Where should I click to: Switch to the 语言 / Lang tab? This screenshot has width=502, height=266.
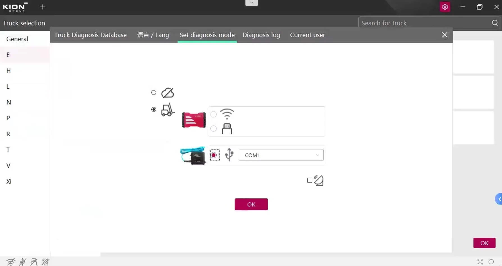pyautogui.click(x=153, y=35)
